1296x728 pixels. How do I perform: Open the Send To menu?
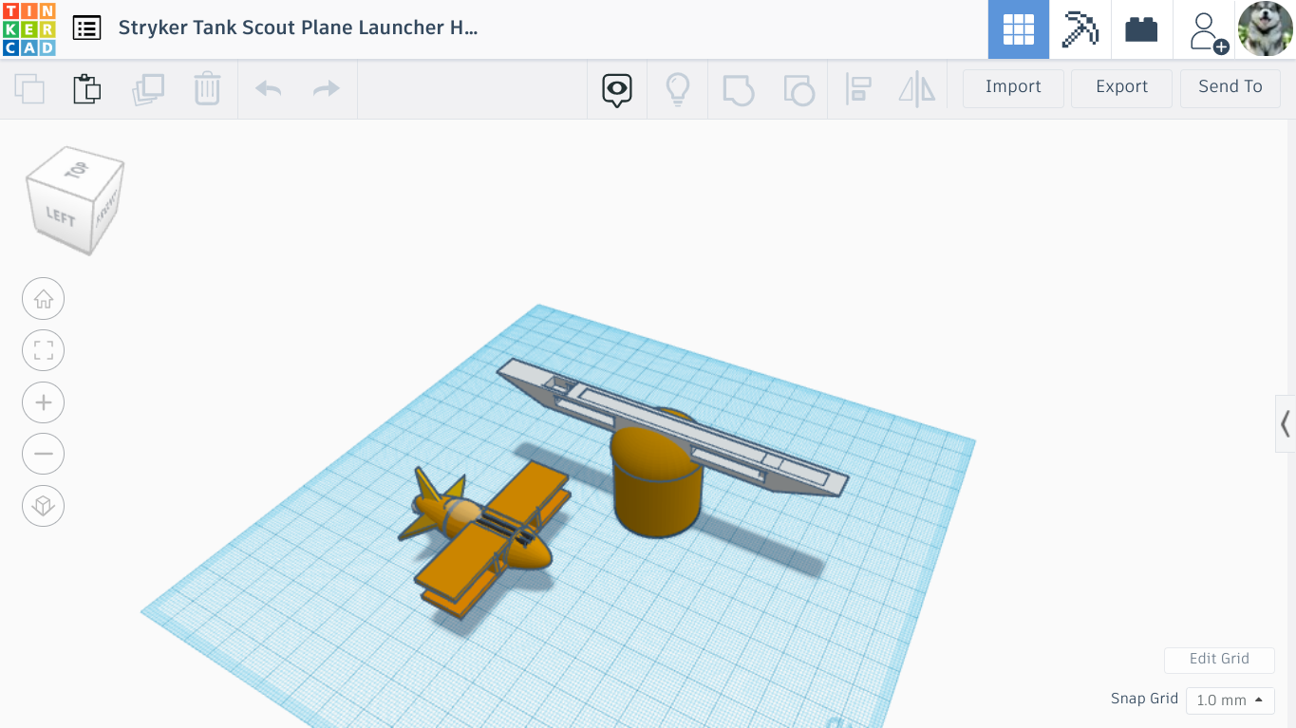point(1230,86)
